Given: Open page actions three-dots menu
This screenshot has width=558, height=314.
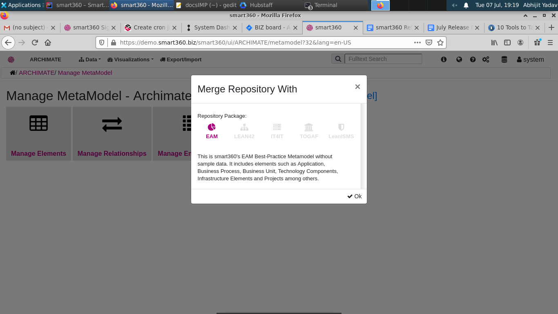Looking at the screenshot, I should click(x=417, y=43).
